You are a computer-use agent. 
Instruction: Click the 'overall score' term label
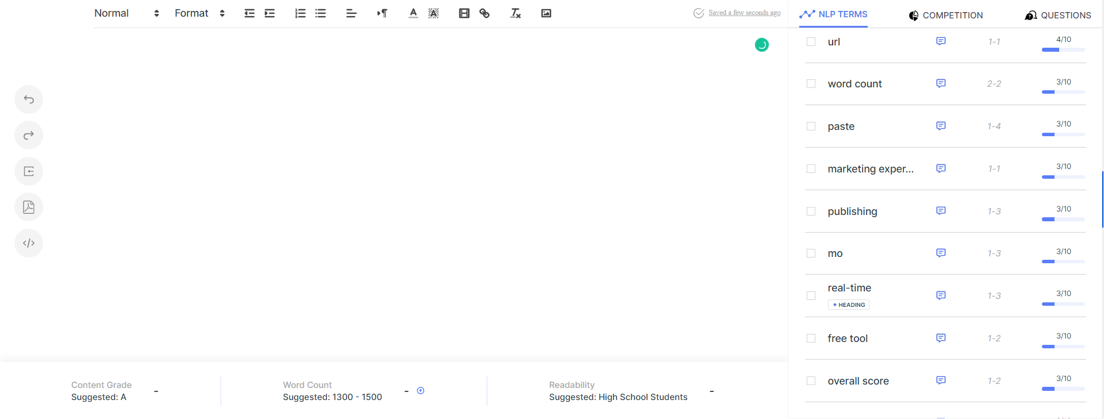pyautogui.click(x=858, y=381)
